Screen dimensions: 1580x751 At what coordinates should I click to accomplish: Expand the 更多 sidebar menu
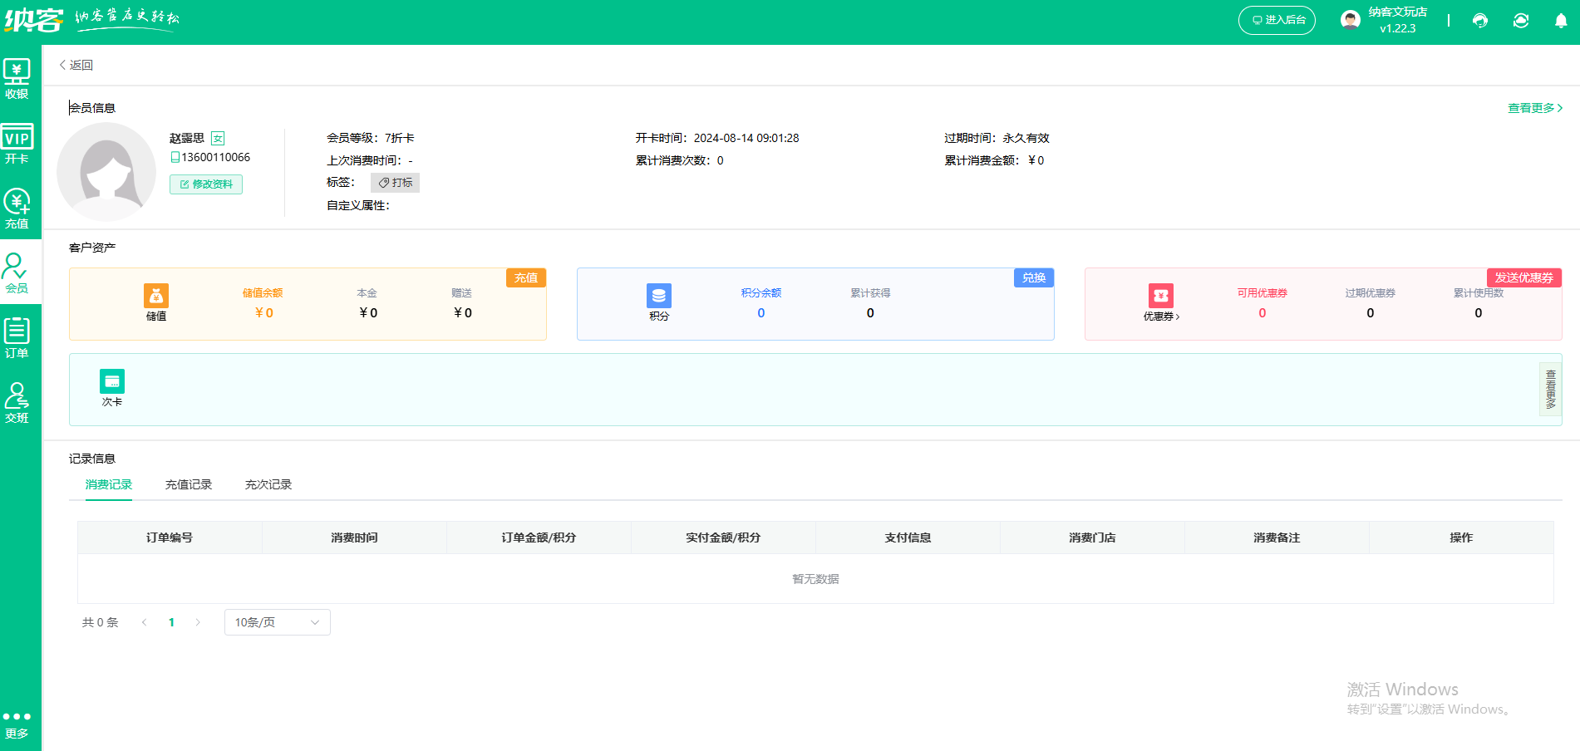click(x=17, y=724)
